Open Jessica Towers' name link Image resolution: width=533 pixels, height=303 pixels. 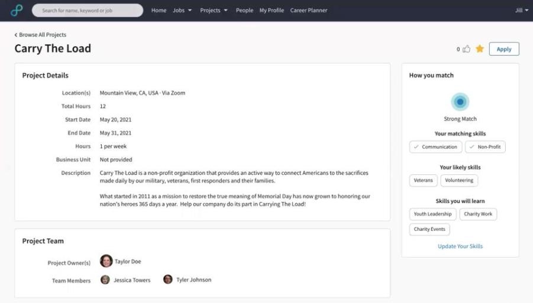(132, 281)
